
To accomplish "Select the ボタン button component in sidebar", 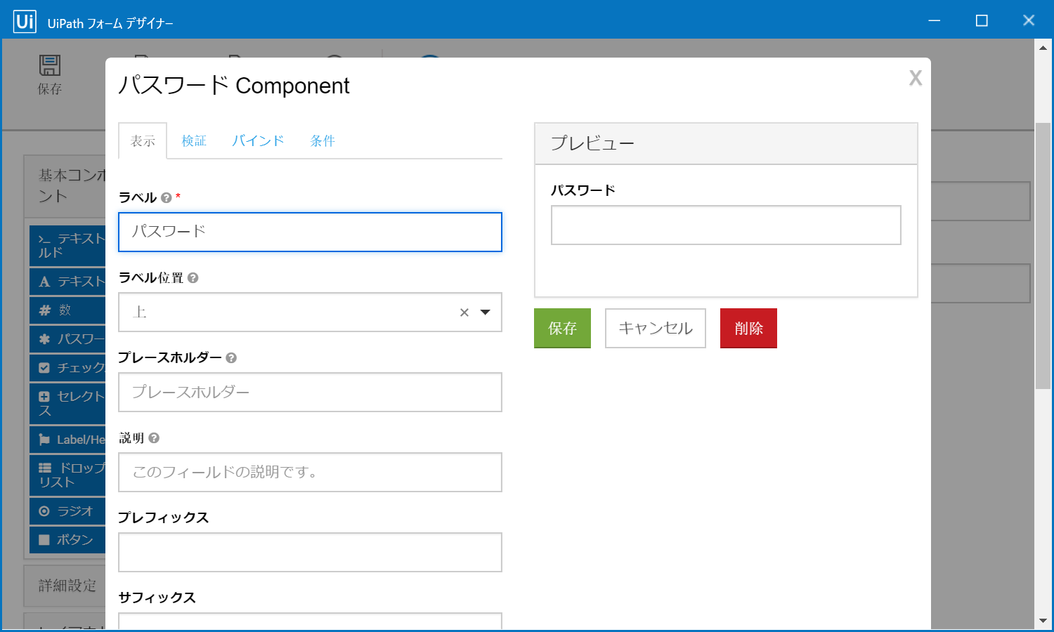I will point(67,540).
